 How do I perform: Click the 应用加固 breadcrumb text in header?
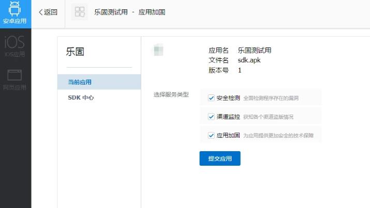153,12
